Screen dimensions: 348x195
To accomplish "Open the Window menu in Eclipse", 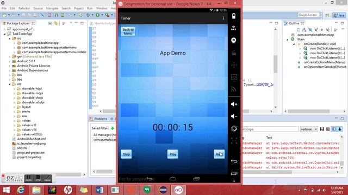I will click(x=102, y=8).
